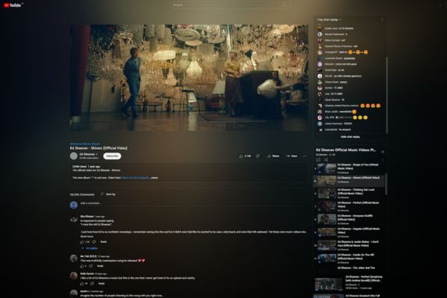Select the currently playing Shivers playlist item
Screen dimensions: 447x298
[350, 181]
